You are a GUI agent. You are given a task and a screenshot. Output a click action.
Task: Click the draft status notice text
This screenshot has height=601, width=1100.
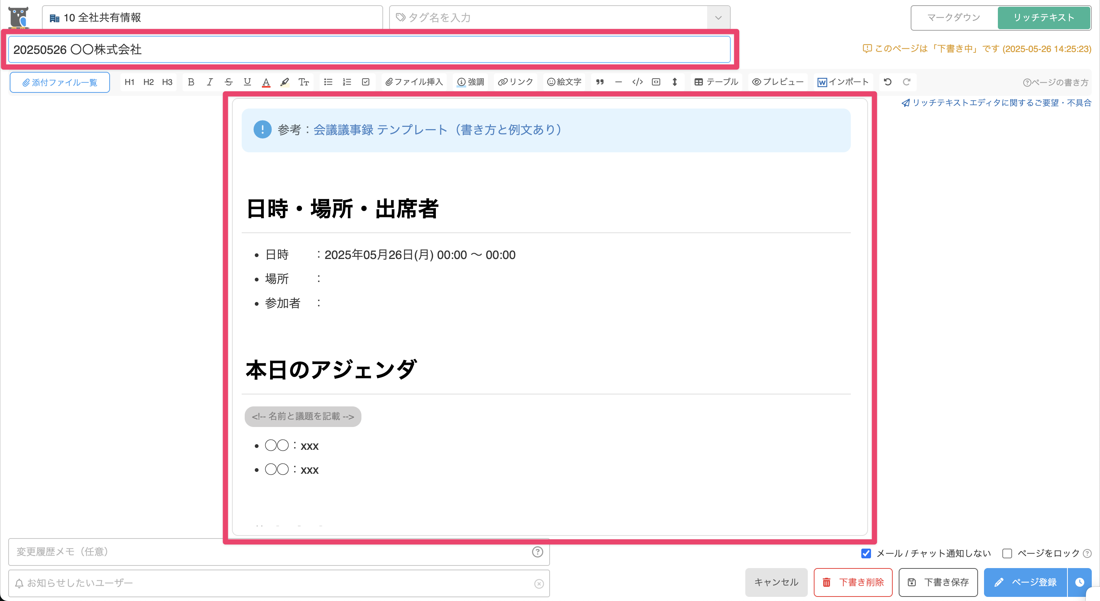[x=977, y=49]
